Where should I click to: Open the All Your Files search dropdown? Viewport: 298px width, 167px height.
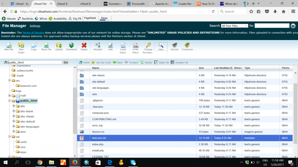coord(235,26)
